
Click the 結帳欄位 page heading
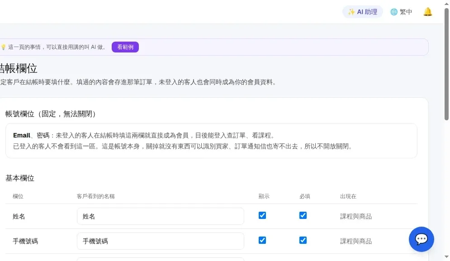19,69
